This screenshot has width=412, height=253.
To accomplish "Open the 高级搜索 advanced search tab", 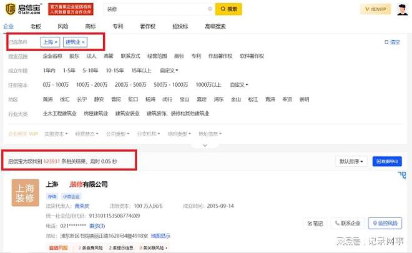I will click(215, 26).
